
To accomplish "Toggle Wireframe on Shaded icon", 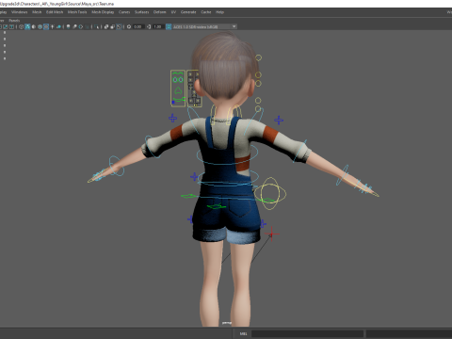I will (40, 26).
